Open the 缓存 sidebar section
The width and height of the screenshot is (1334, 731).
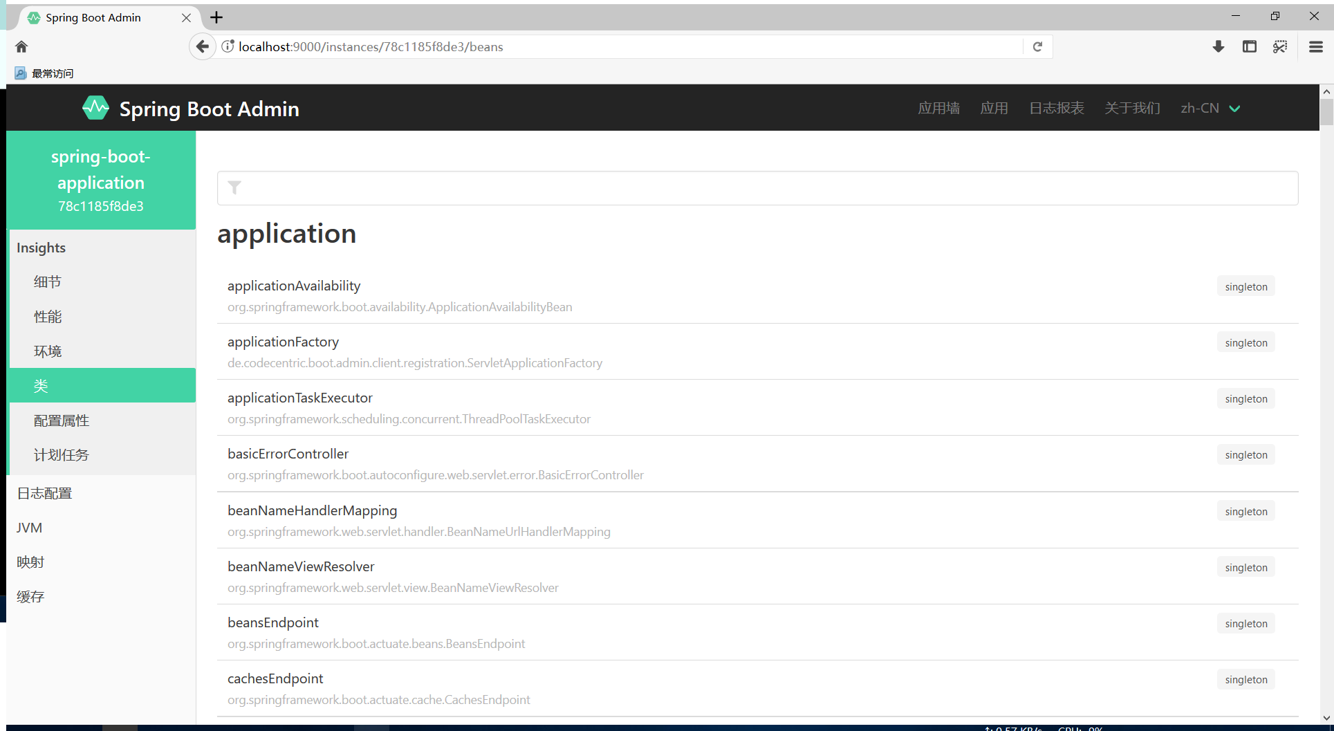coord(102,597)
